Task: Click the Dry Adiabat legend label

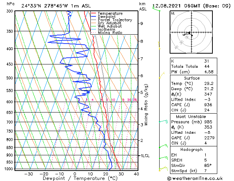Action: pyautogui.click(x=109, y=23)
